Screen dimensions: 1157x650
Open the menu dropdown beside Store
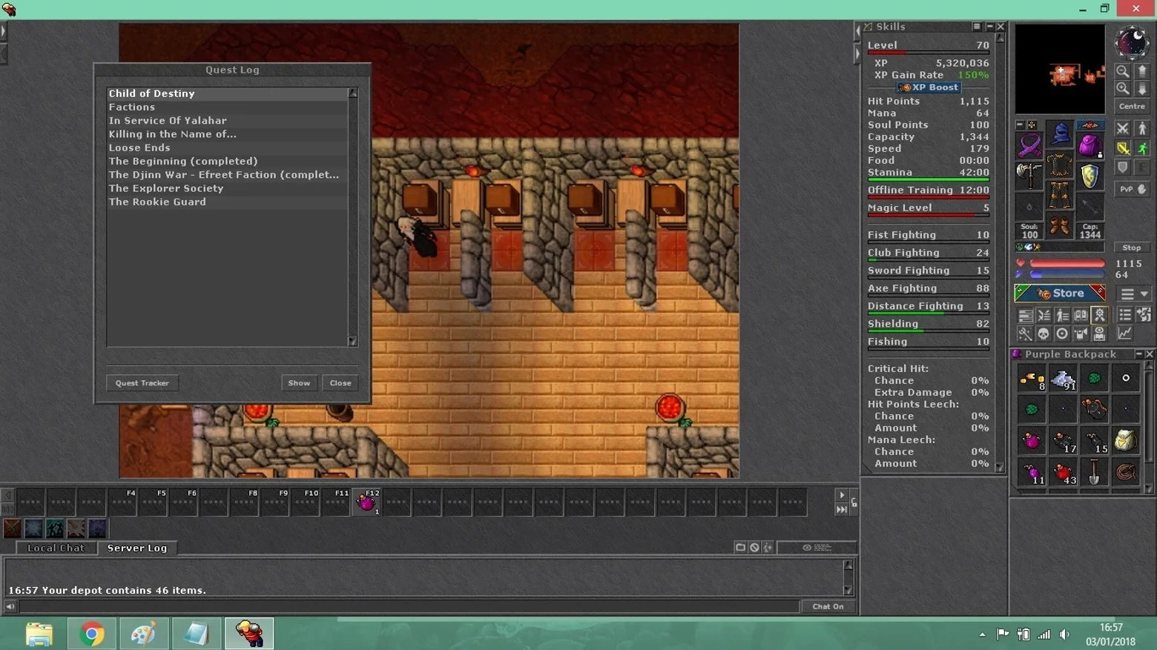click(x=1133, y=294)
